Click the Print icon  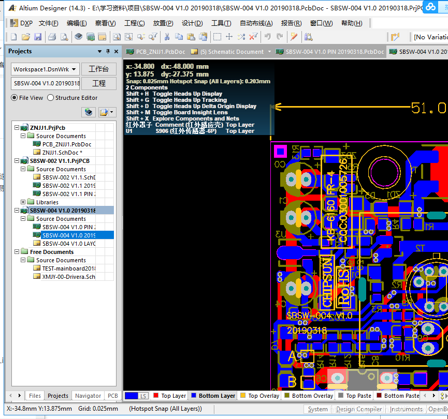[52, 37]
